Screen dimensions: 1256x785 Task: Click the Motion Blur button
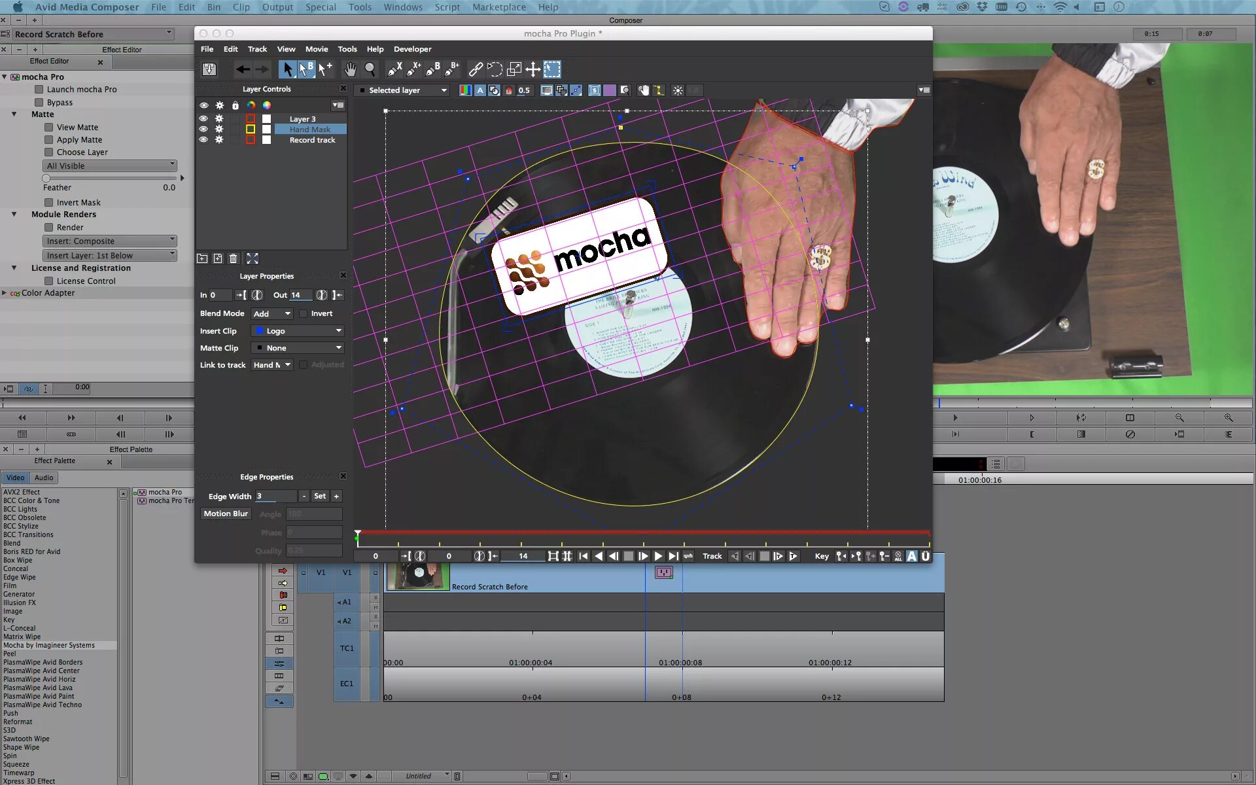[226, 514]
